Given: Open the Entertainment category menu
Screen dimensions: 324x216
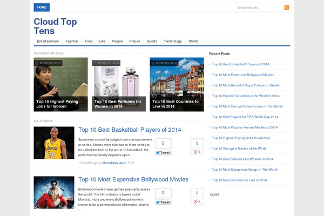Looking at the screenshot, I should pyautogui.click(x=48, y=41).
